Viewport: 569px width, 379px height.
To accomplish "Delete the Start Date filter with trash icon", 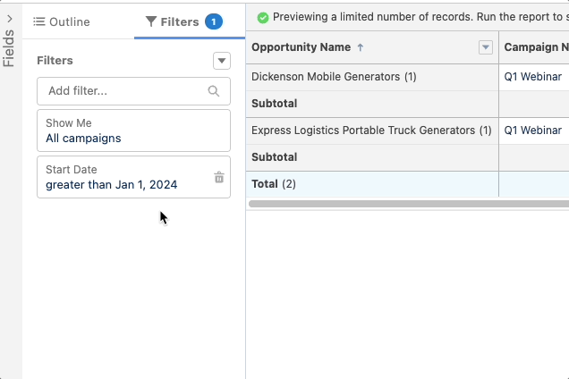I will (x=219, y=177).
